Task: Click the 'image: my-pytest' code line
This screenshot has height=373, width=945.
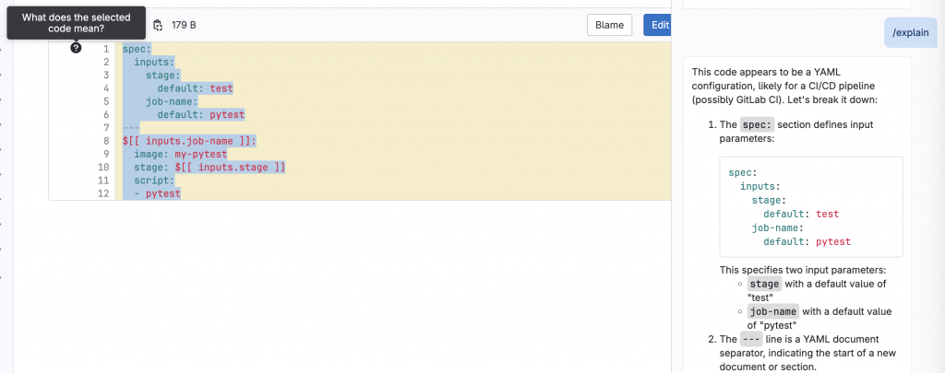Action: tap(180, 154)
